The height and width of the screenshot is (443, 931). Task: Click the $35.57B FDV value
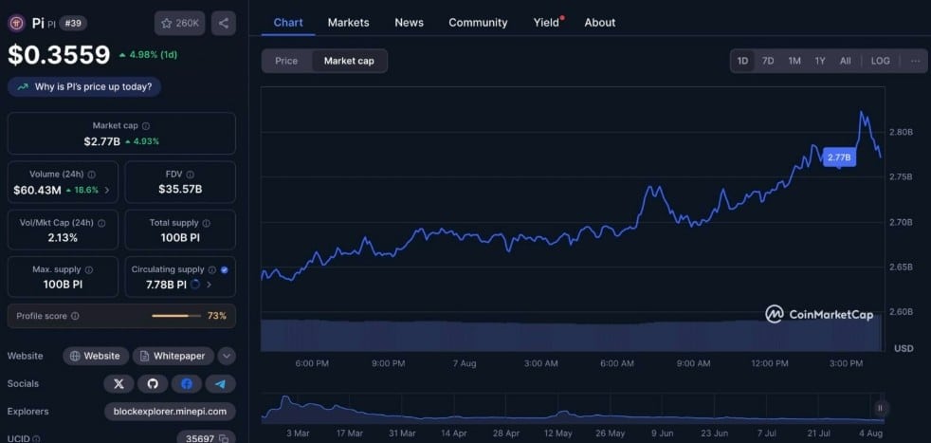pyautogui.click(x=180, y=190)
